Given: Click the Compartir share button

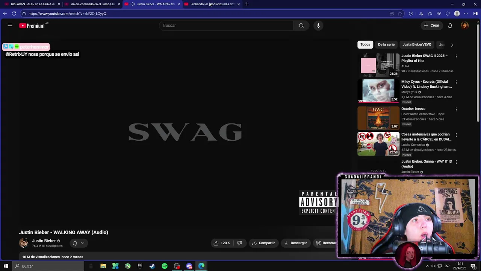Looking at the screenshot, I should [x=263, y=243].
